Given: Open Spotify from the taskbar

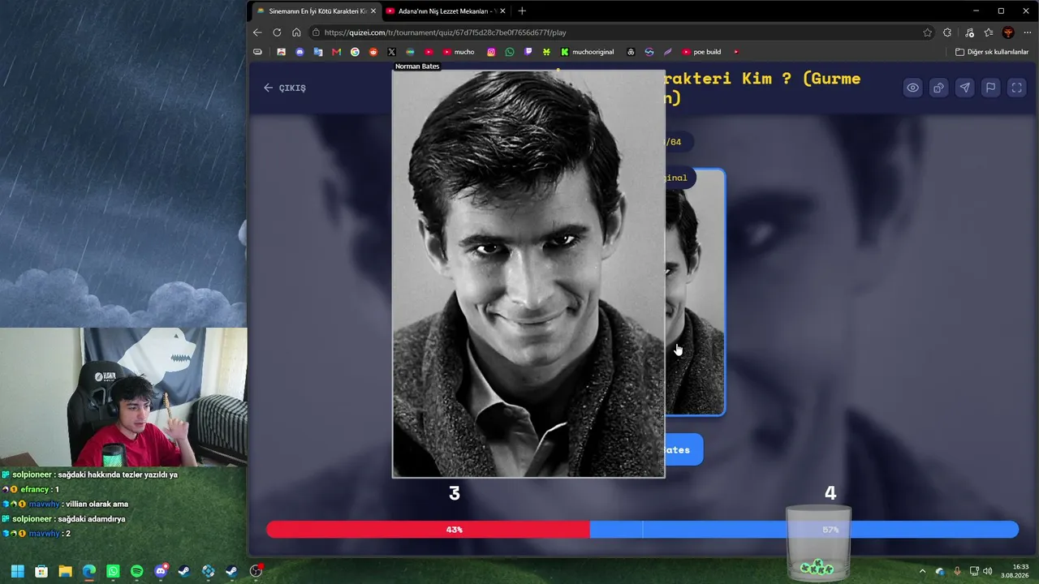Looking at the screenshot, I should [136, 571].
